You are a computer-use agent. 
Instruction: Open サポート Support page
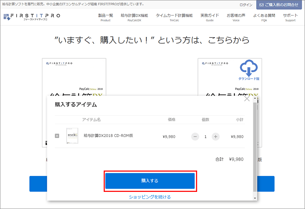pos(290,17)
